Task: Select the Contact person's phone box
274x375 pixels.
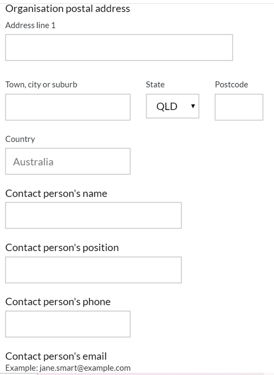Action: coord(68,324)
